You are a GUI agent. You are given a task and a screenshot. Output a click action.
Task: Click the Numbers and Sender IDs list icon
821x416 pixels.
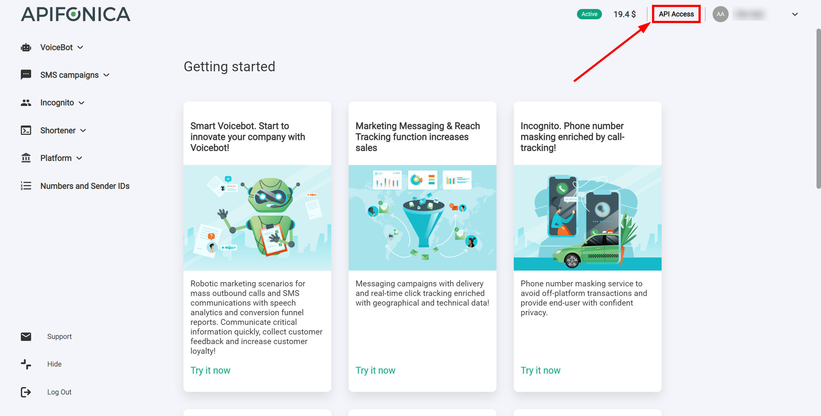pos(26,186)
